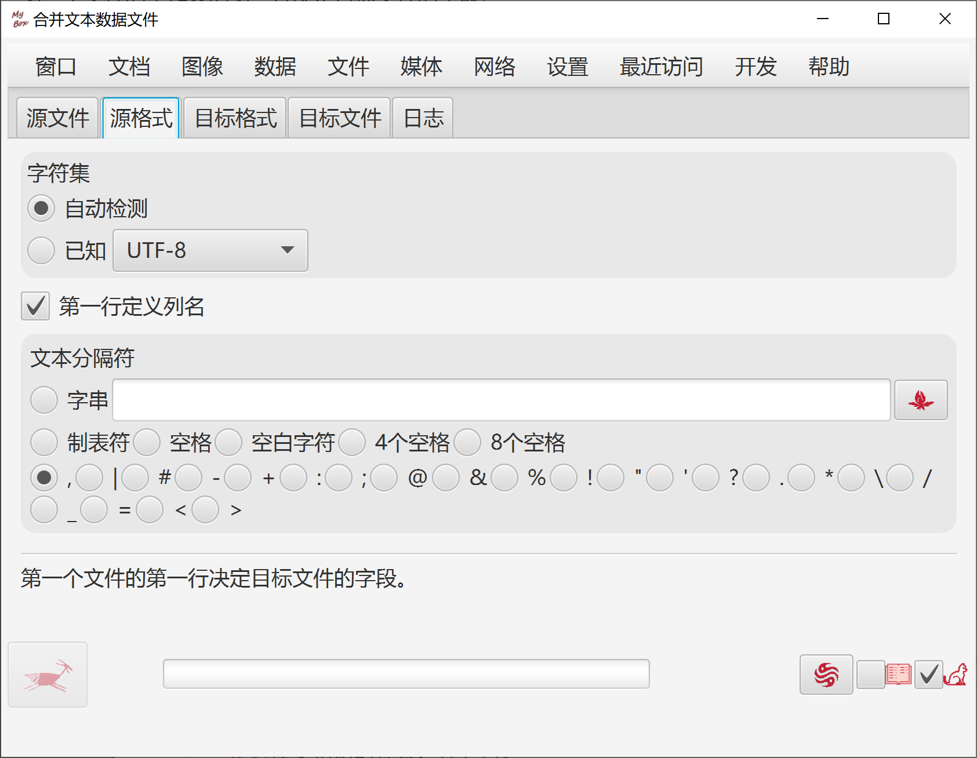Image resolution: width=977 pixels, height=758 pixels.
Task: Choose the 8个空格 delimiter option
Action: [468, 442]
